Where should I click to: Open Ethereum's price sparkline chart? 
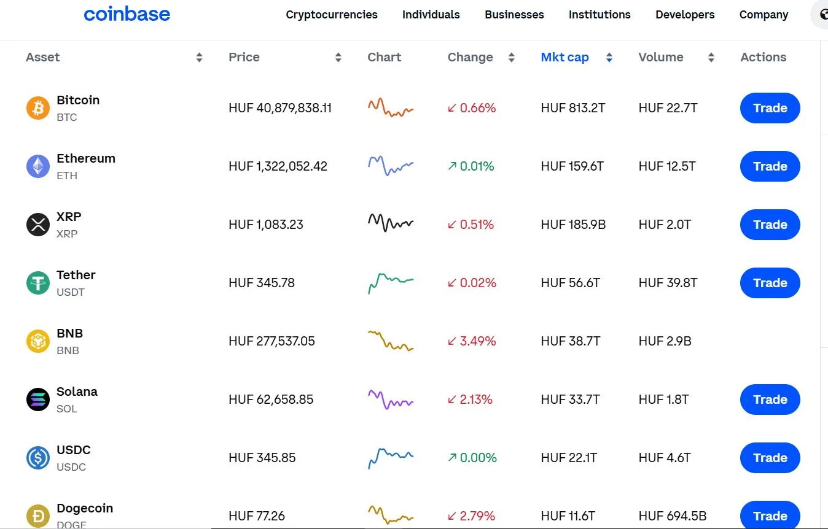click(391, 166)
